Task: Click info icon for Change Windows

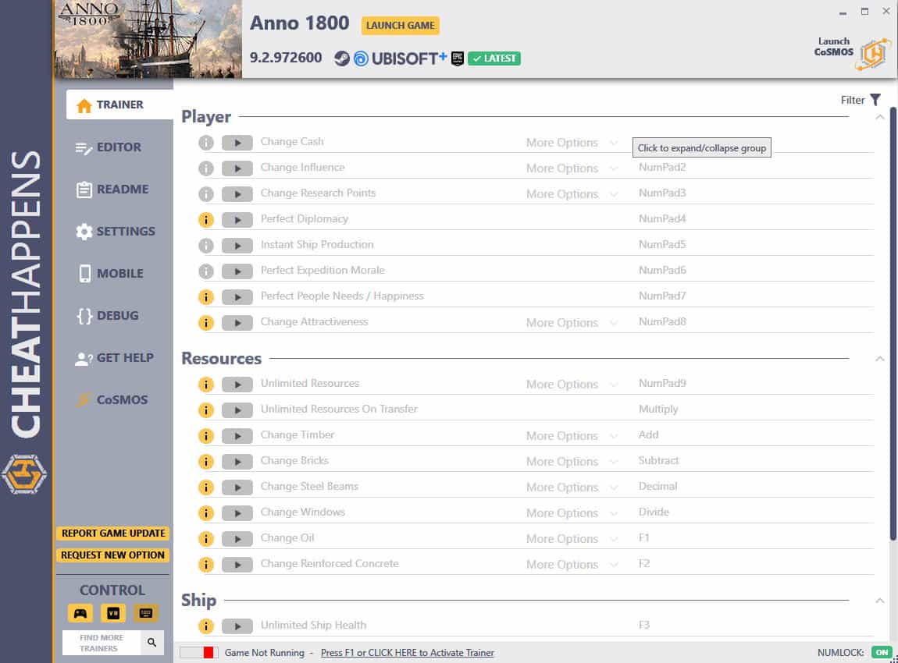Action: 206,513
